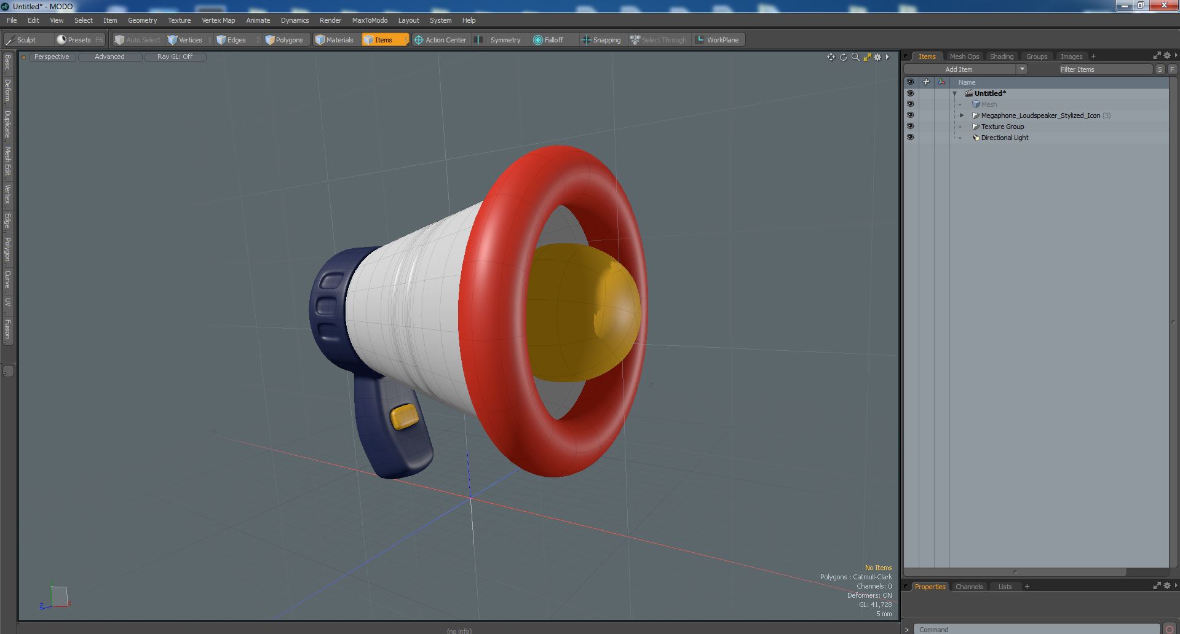This screenshot has width=1180, height=634.
Task: Open the Presets browser
Action: point(80,40)
